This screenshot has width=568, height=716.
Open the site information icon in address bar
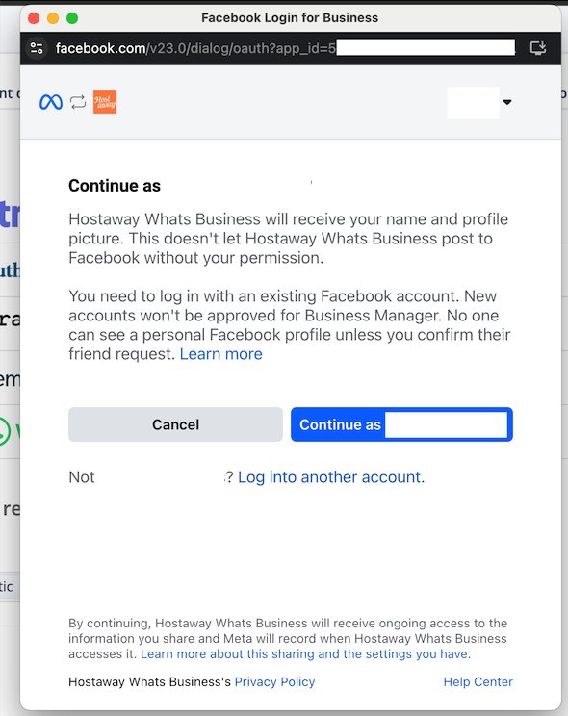point(37,48)
